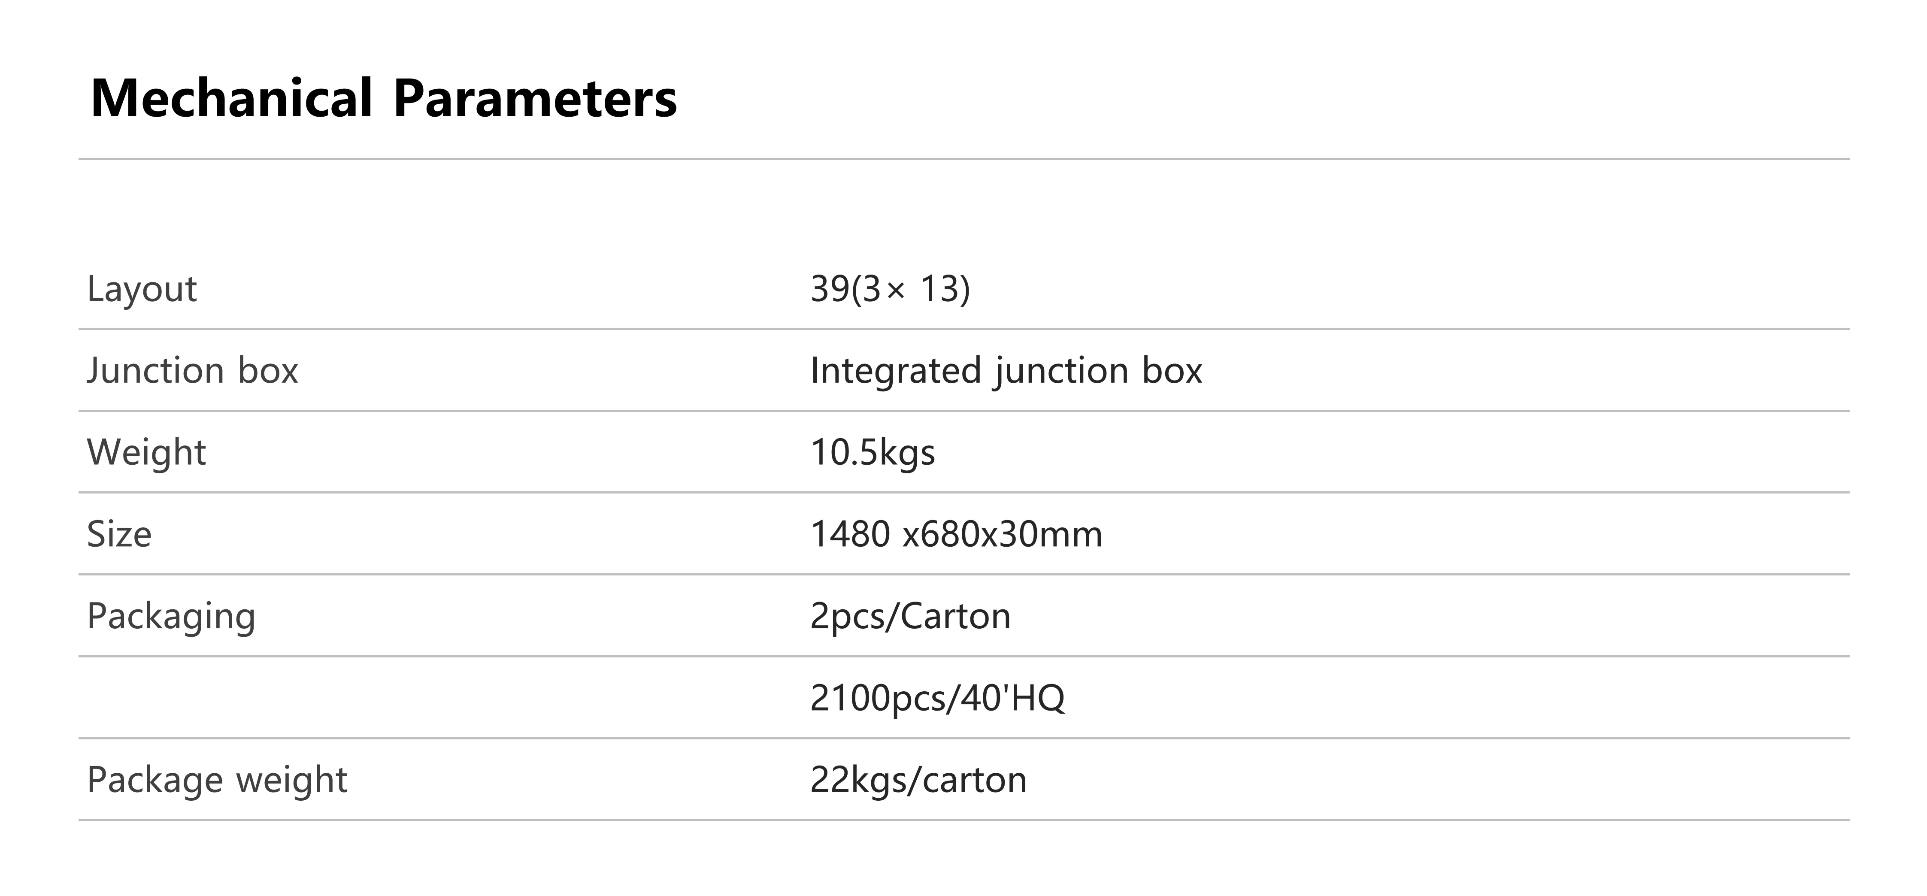Click the 22kgs/carton value
The height and width of the screenshot is (896, 1927).
pos(918,781)
